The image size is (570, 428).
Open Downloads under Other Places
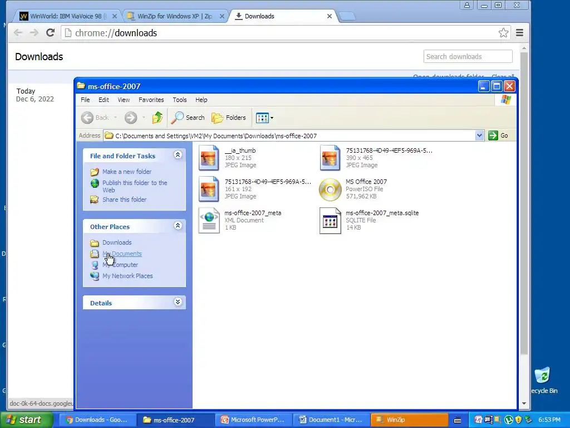click(117, 242)
